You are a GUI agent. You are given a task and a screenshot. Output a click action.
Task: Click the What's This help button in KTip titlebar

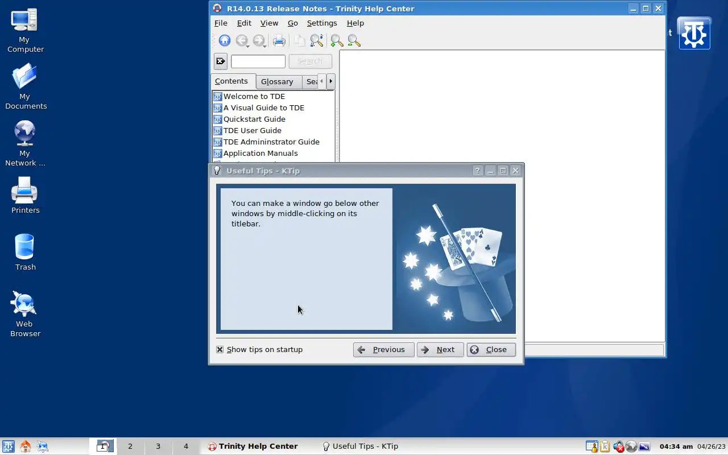click(x=477, y=171)
